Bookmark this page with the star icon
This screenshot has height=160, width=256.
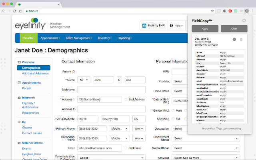pyautogui.click(x=212, y=11)
